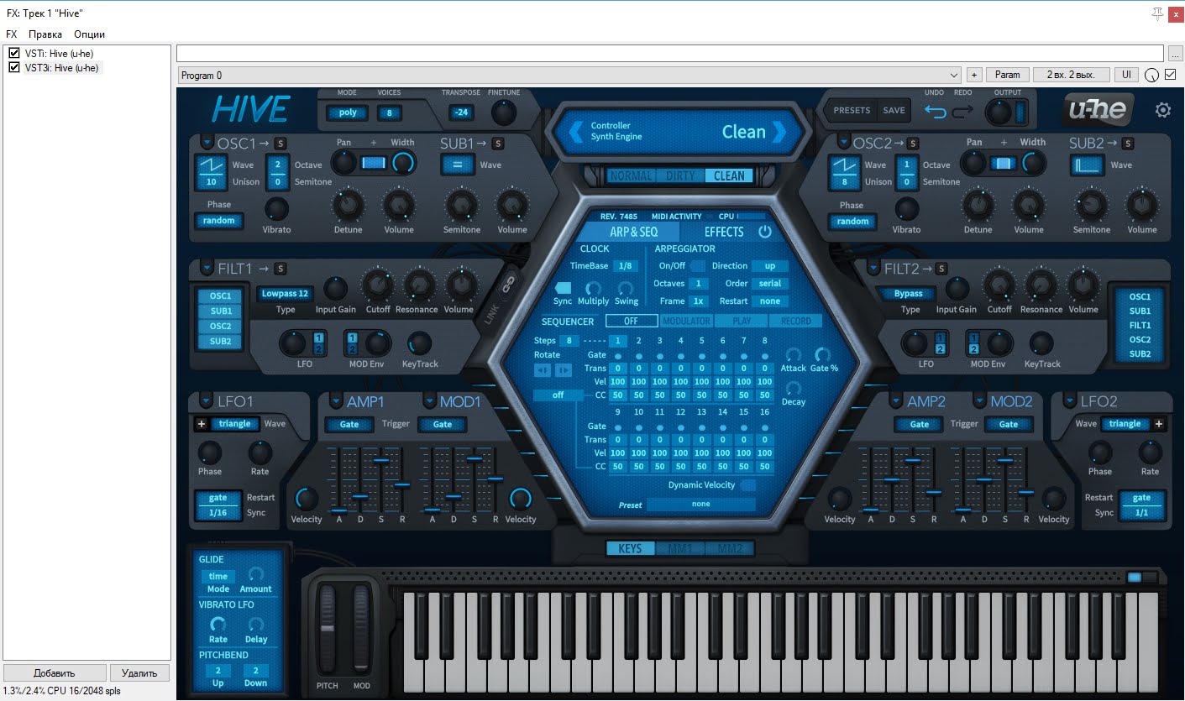Expand the OSC1 panel menu triangle
The image size is (1185, 701).
click(x=207, y=143)
